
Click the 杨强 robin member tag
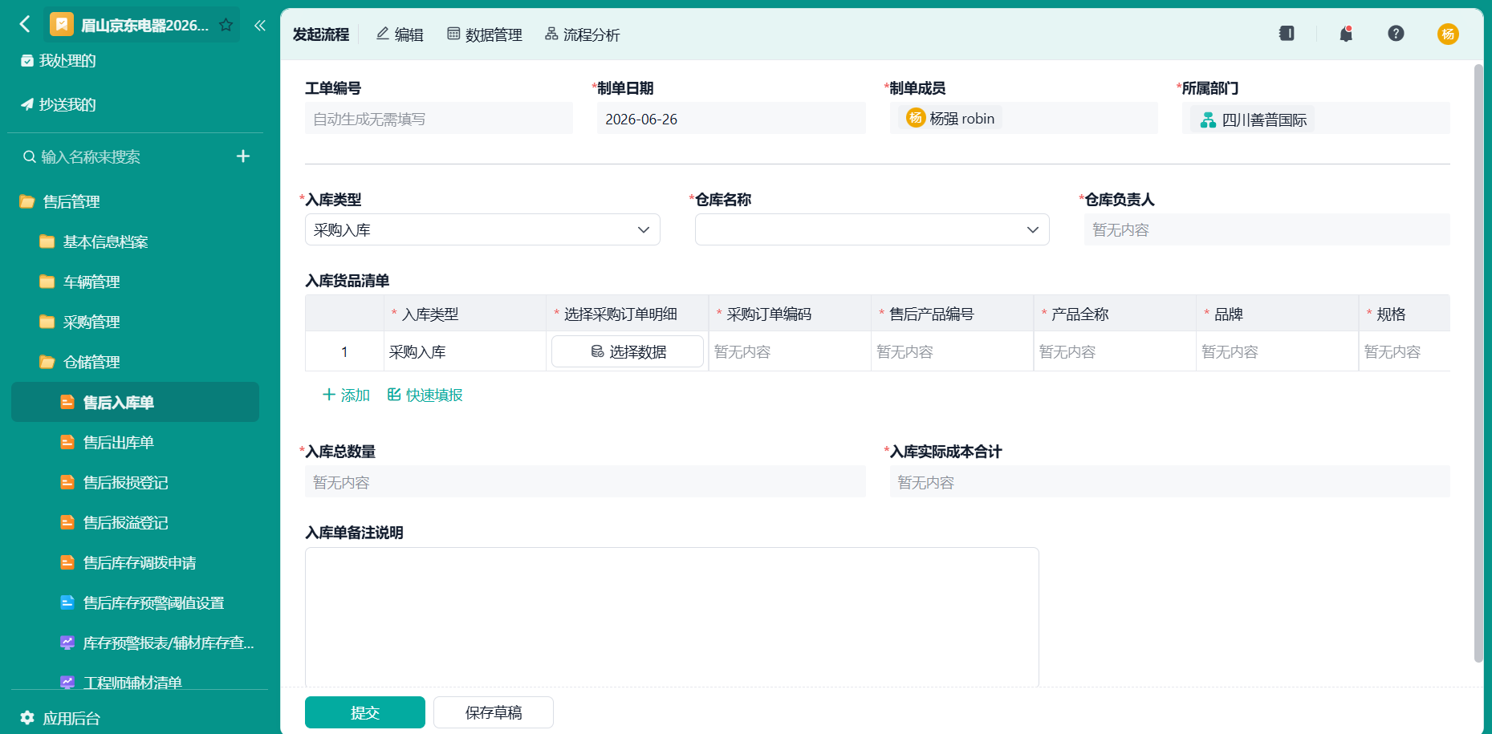pos(950,119)
